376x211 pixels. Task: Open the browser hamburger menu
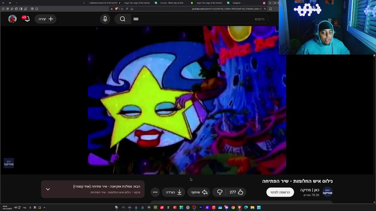pyautogui.click(x=3, y=9)
